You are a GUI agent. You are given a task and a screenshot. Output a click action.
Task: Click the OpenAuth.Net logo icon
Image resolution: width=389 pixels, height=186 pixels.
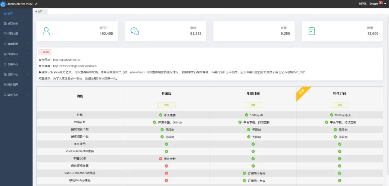[x=3, y=4]
